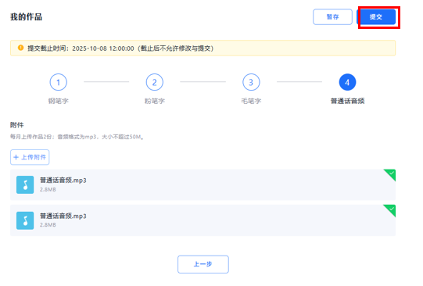Select the 钢笔字 step label

click(x=59, y=101)
